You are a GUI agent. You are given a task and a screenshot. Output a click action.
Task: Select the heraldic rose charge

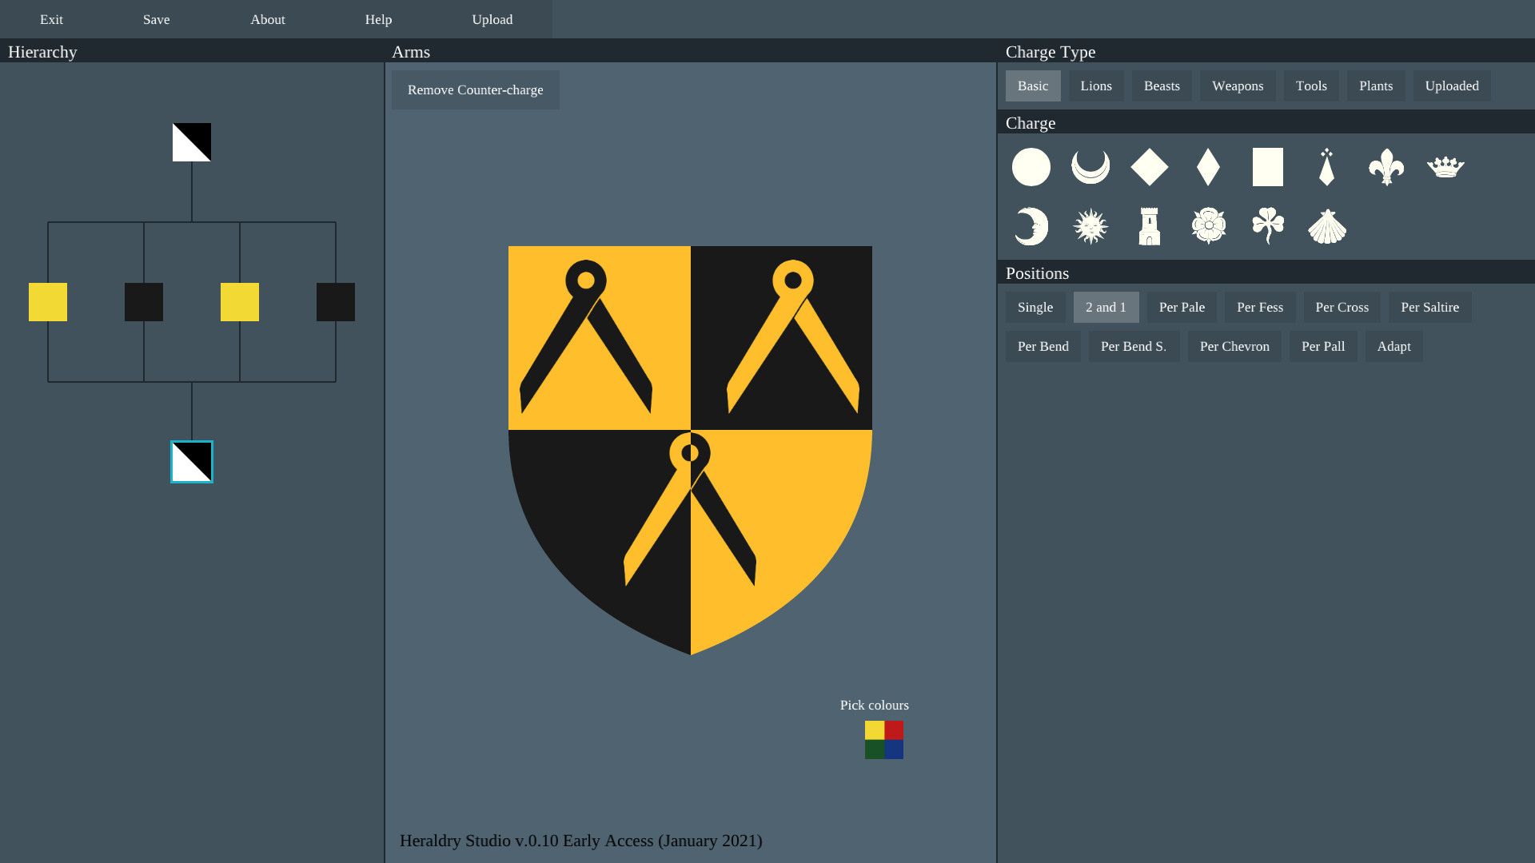[1209, 226]
